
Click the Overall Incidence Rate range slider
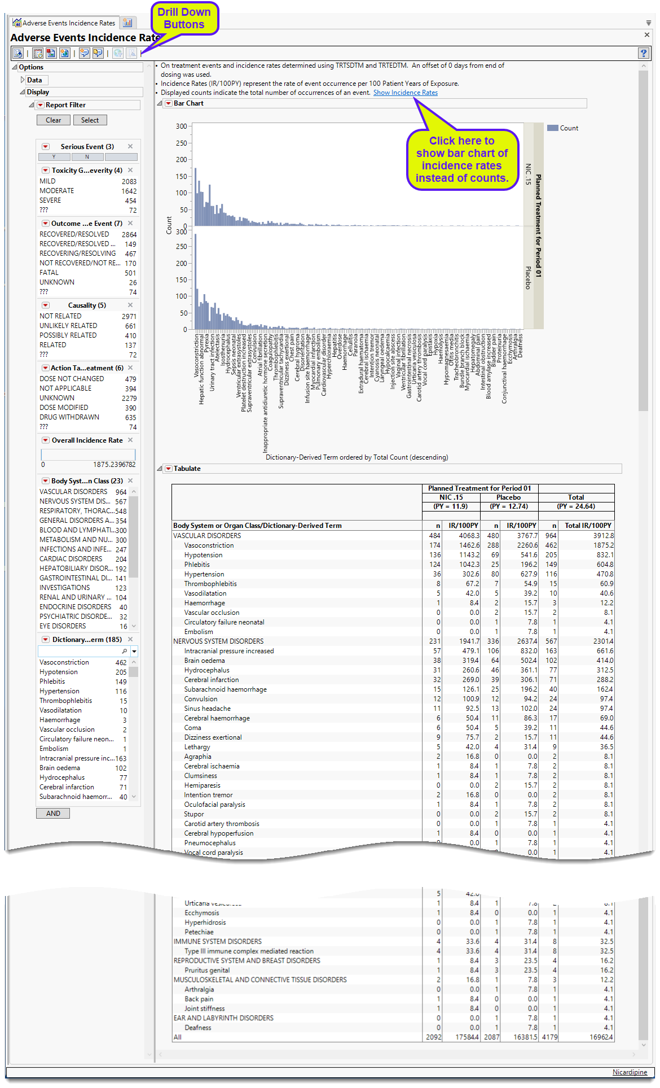pyautogui.click(x=88, y=455)
